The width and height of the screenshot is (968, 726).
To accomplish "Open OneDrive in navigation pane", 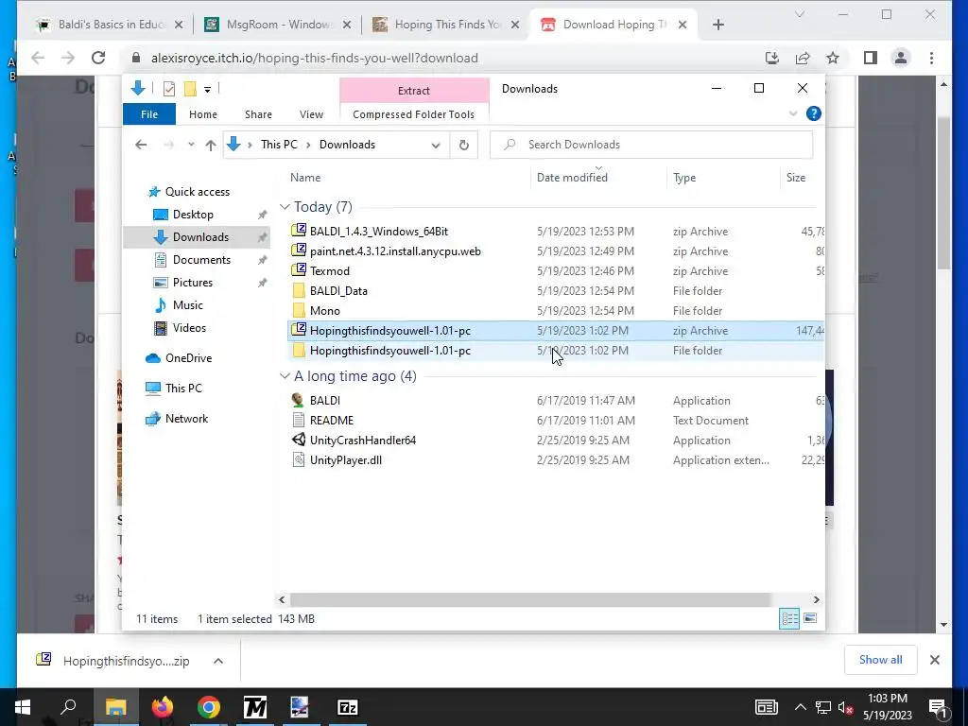I will 188,358.
